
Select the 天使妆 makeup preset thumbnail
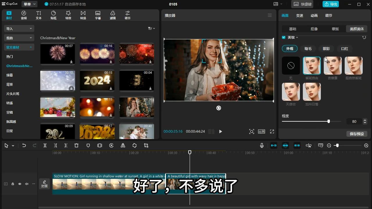click(x=291, y=91)
